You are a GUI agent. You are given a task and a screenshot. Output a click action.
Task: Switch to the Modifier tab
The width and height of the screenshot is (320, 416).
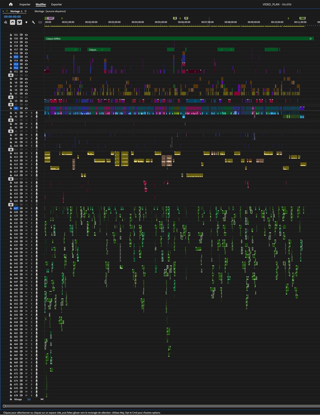tap(41, 5)
